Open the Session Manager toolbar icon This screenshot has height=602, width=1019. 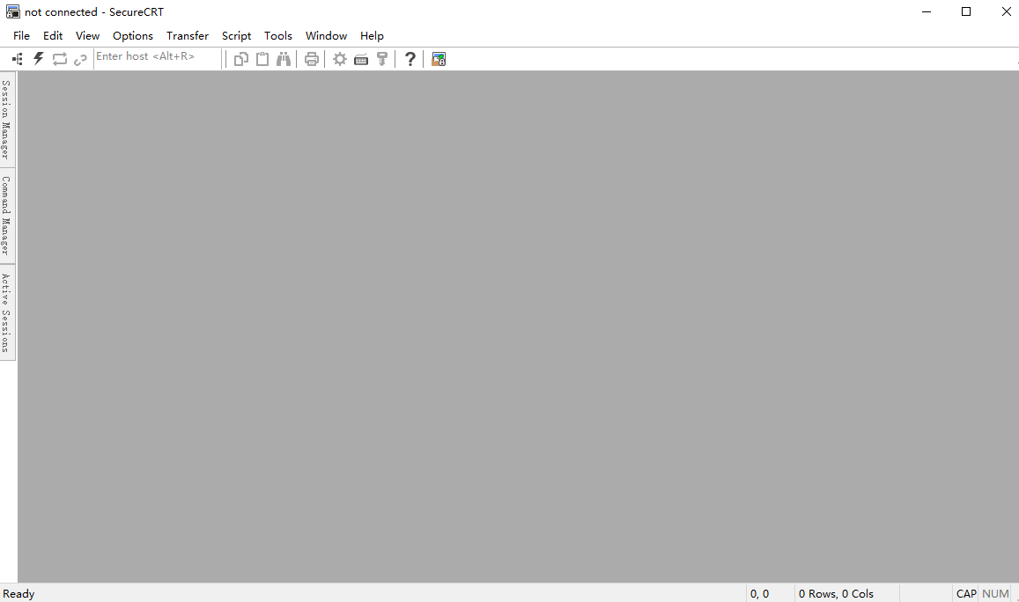18,59
